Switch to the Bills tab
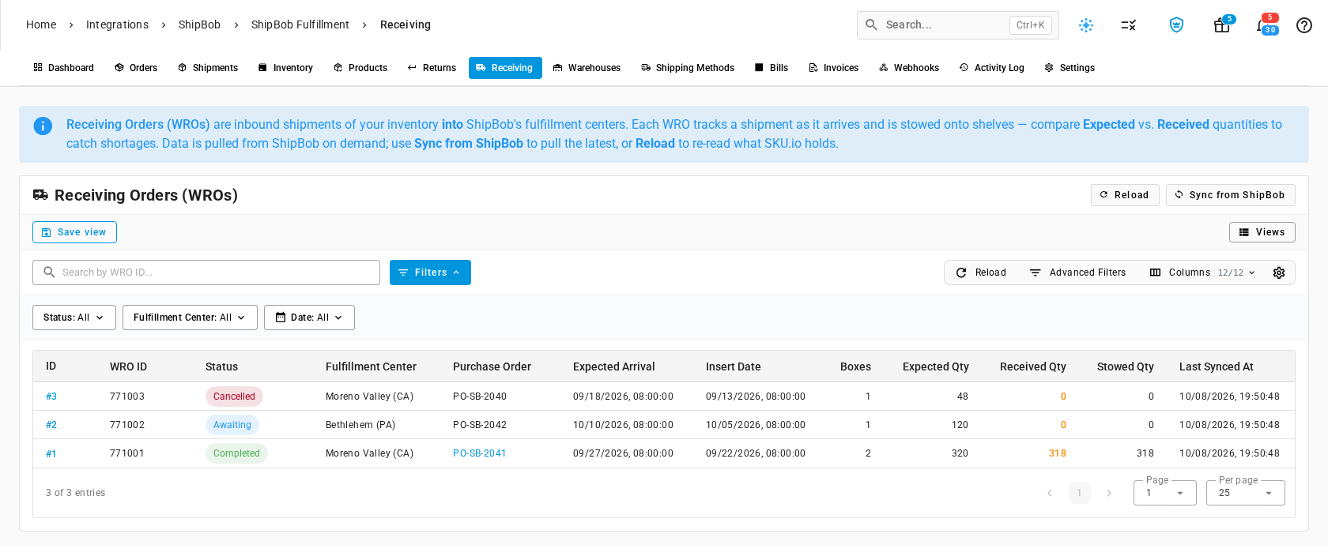This screenshot has height=545, width=1328. (772, 68)
